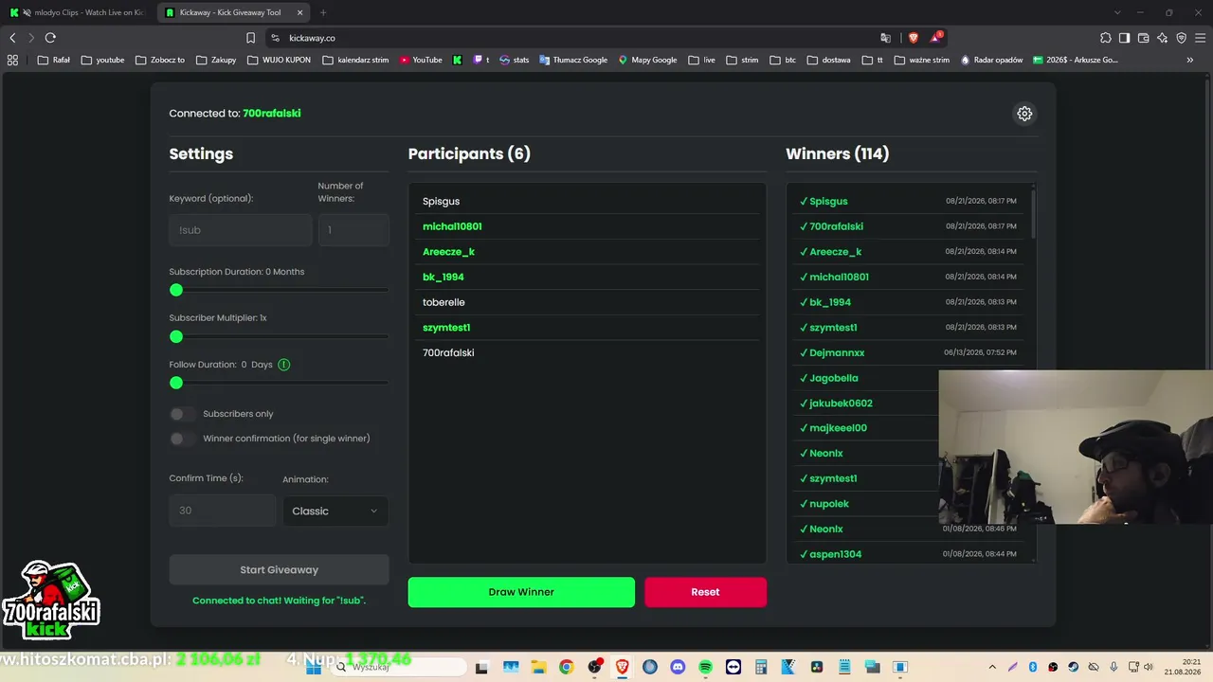Click the Number of Winners field
The height and width of the screenshot is (682, 1213).
(353, 230)
